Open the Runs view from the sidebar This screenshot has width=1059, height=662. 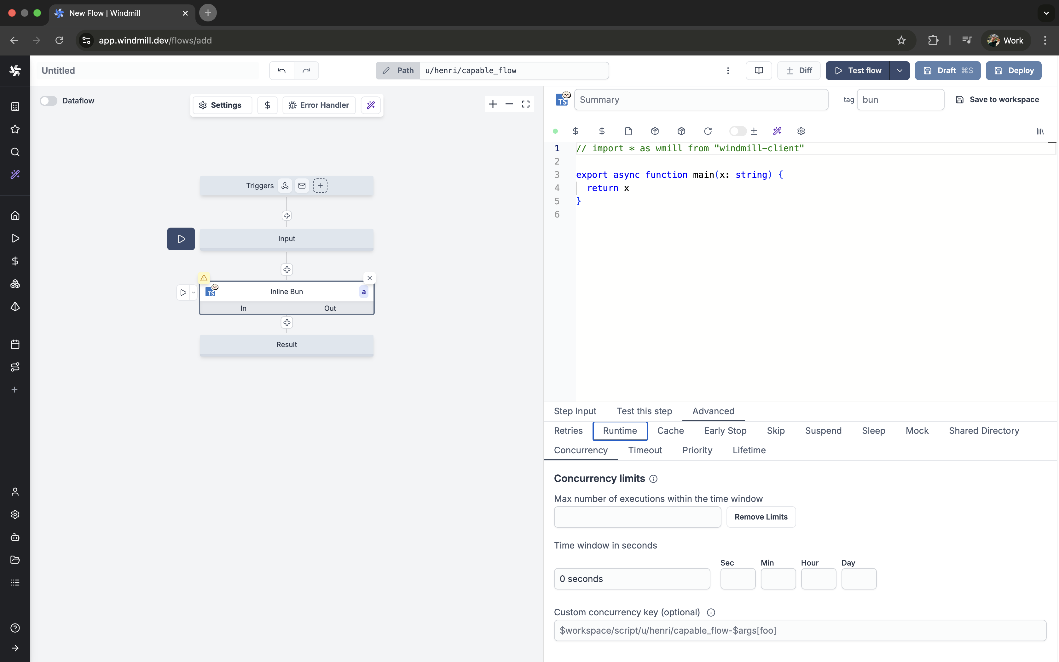pyautogui.click(x=15, y=239)
